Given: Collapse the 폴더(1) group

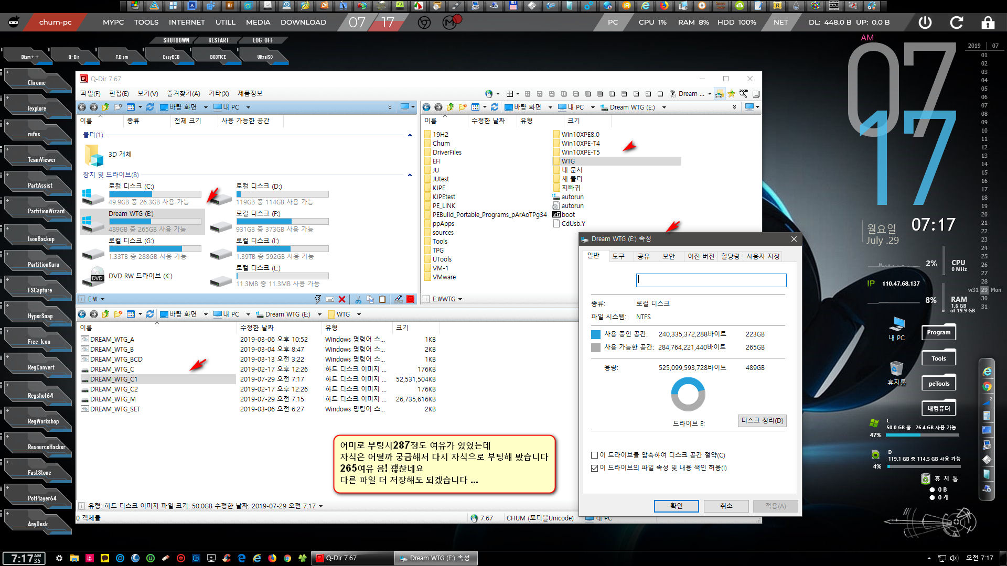Looking at the screenshot, I should coord(410,135).
